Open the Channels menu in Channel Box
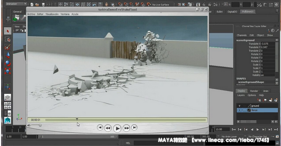The height and width of the screenshot is (146, 281). [x=242, y=35]
